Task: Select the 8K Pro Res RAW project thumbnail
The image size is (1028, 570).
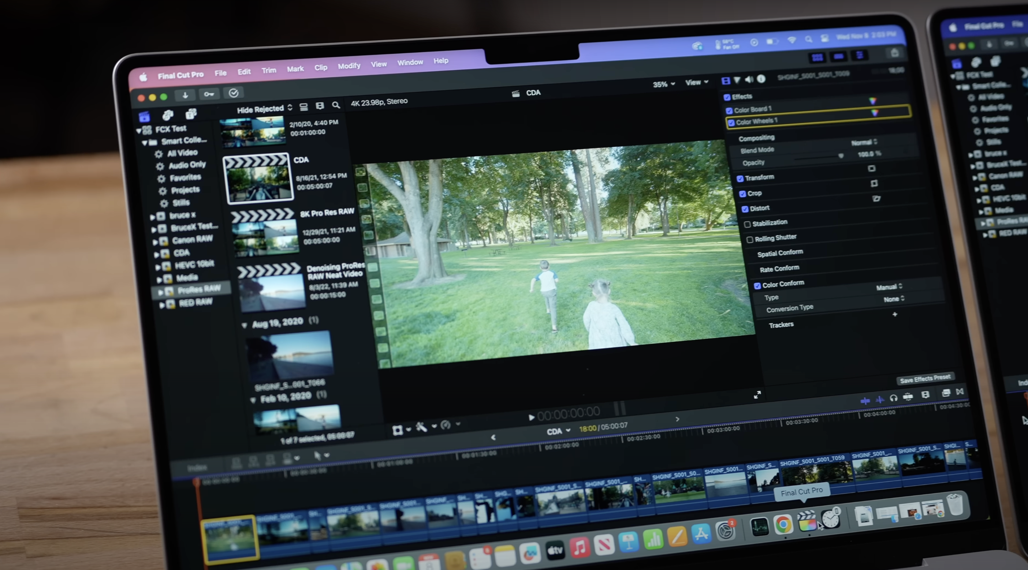Action: [265, 233]
